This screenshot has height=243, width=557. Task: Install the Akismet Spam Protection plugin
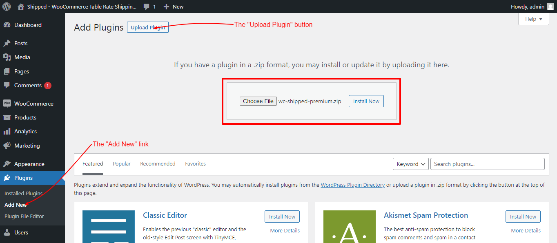(523, 216)
